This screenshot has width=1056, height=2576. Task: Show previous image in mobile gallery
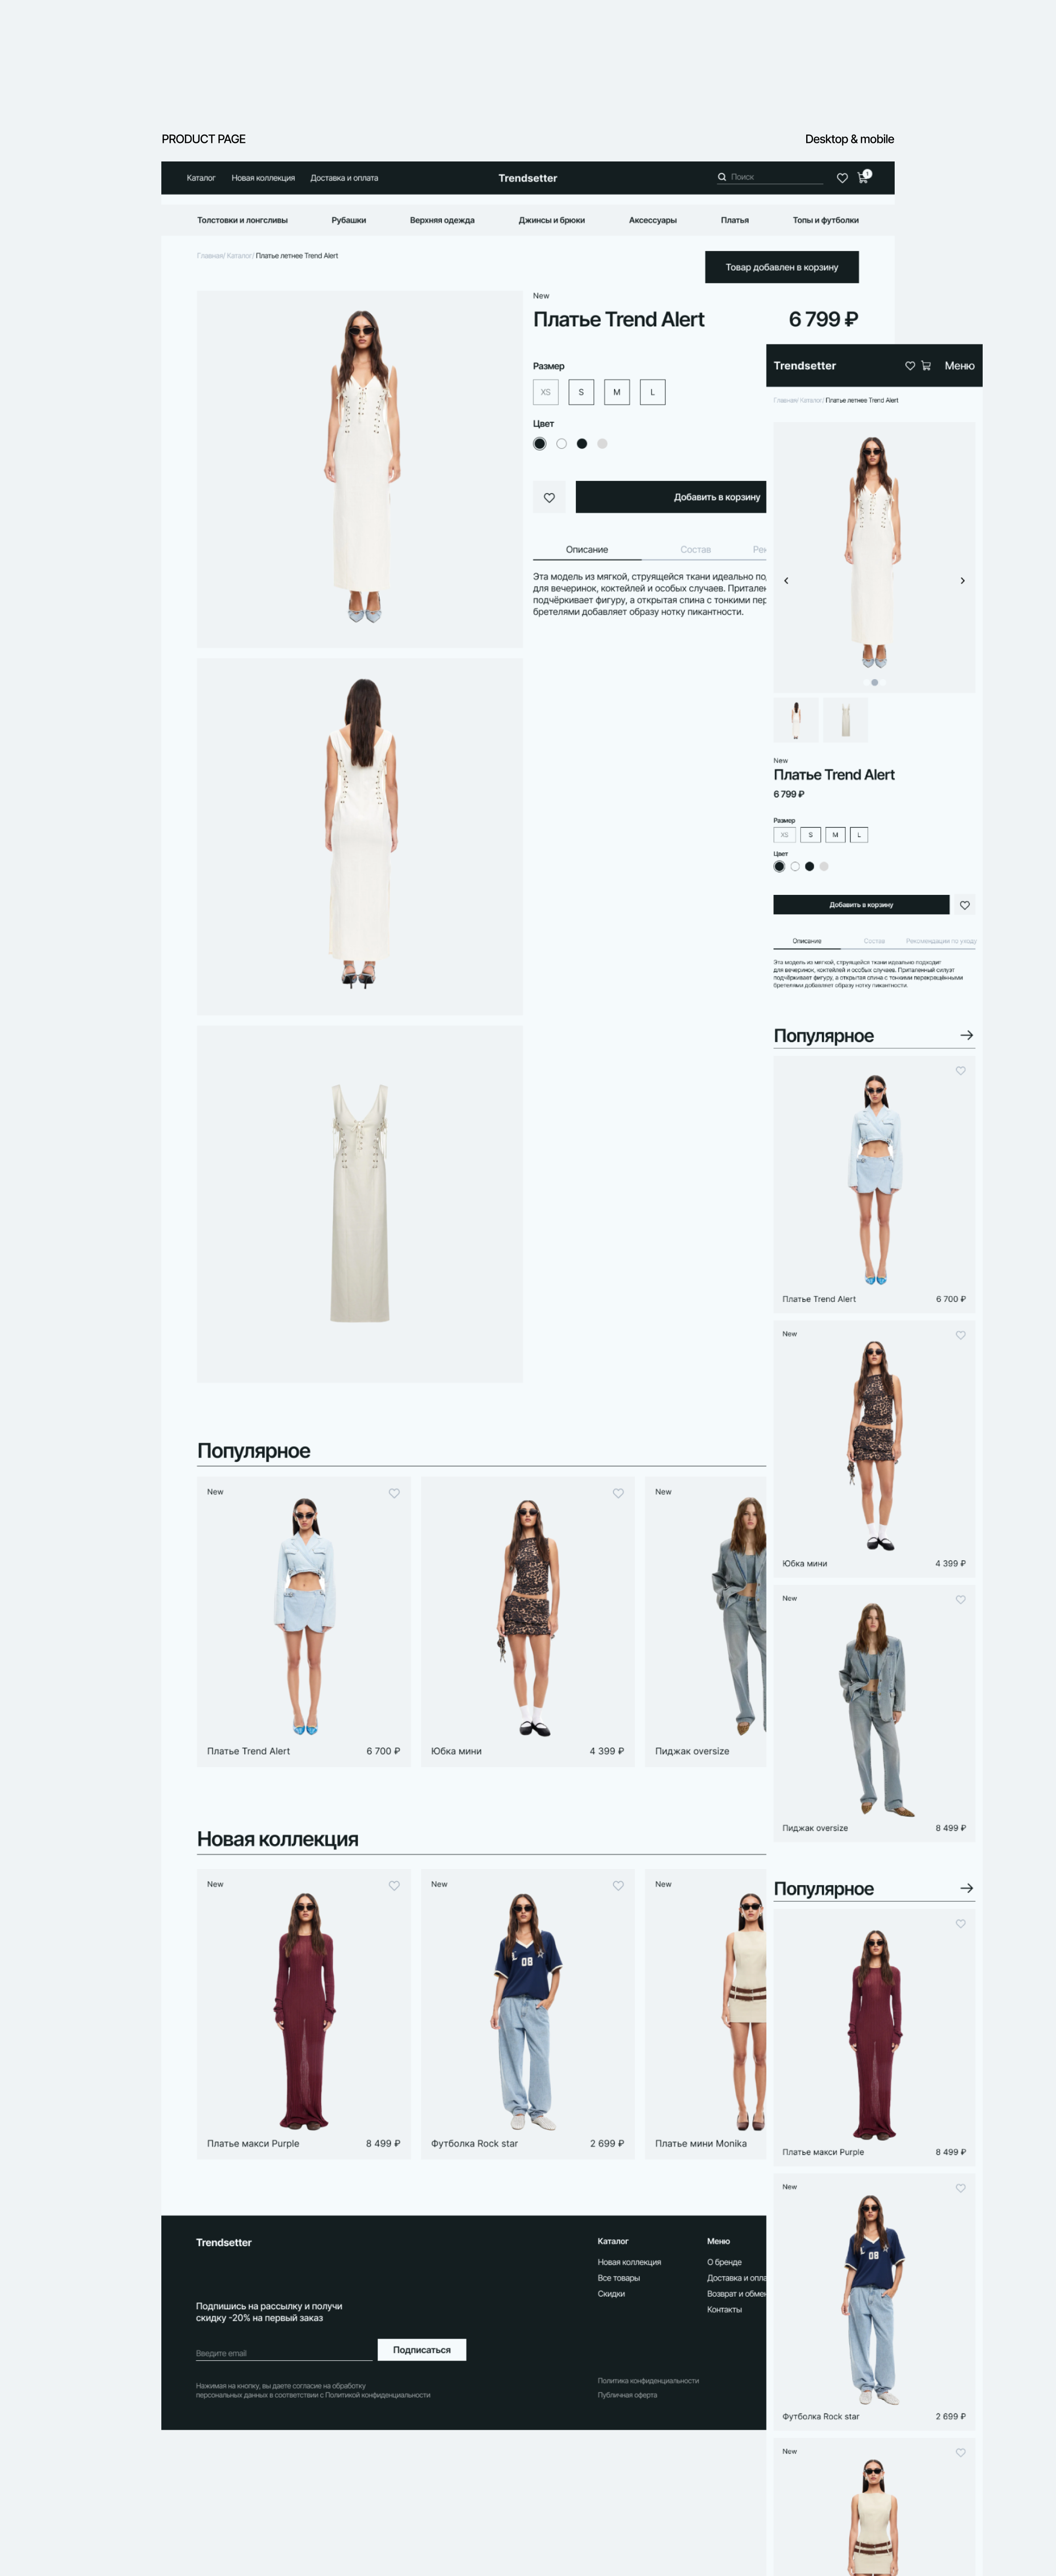click(786, 580)
